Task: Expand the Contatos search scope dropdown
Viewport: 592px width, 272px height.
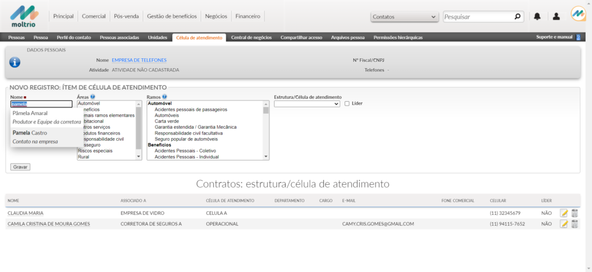Action: point(404,17)
